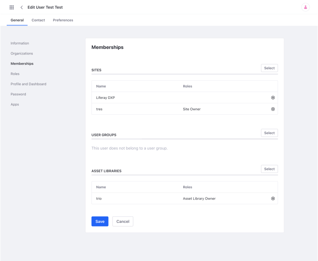Open the Apps section
This screenshot has height=261, width=318.
15,104
